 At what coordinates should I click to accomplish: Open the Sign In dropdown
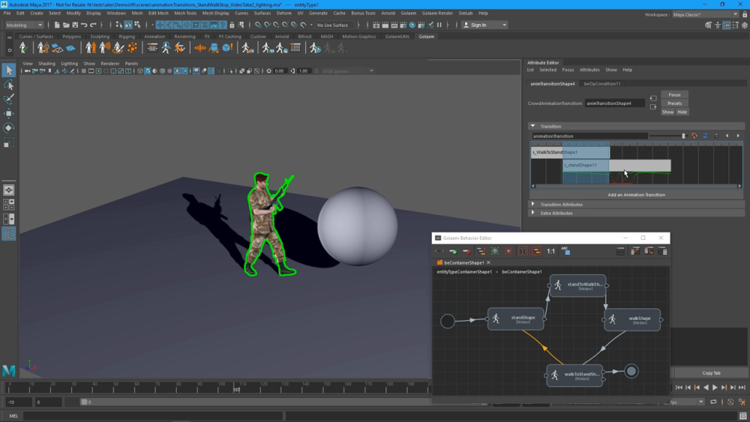(x=484, y=25)
